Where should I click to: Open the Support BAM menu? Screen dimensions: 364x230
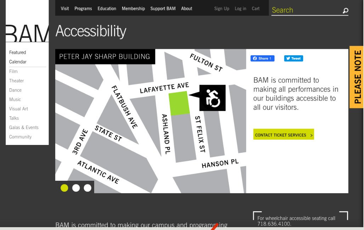(163, 9)
